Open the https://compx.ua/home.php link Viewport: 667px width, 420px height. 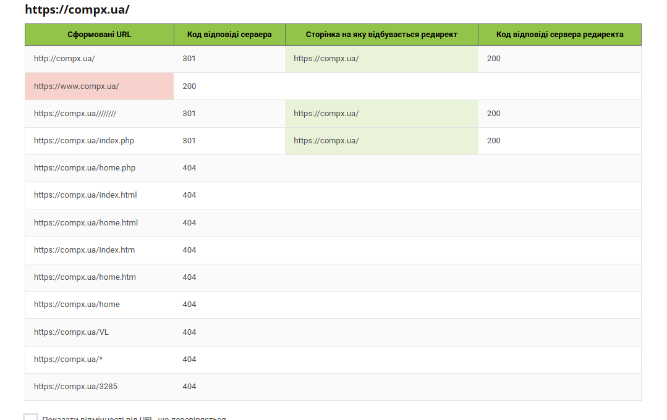tap(85, 168)
